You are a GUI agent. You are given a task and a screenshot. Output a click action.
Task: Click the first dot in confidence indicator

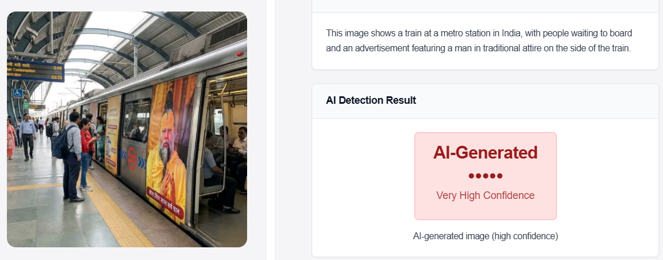click(x=471, y=176)
